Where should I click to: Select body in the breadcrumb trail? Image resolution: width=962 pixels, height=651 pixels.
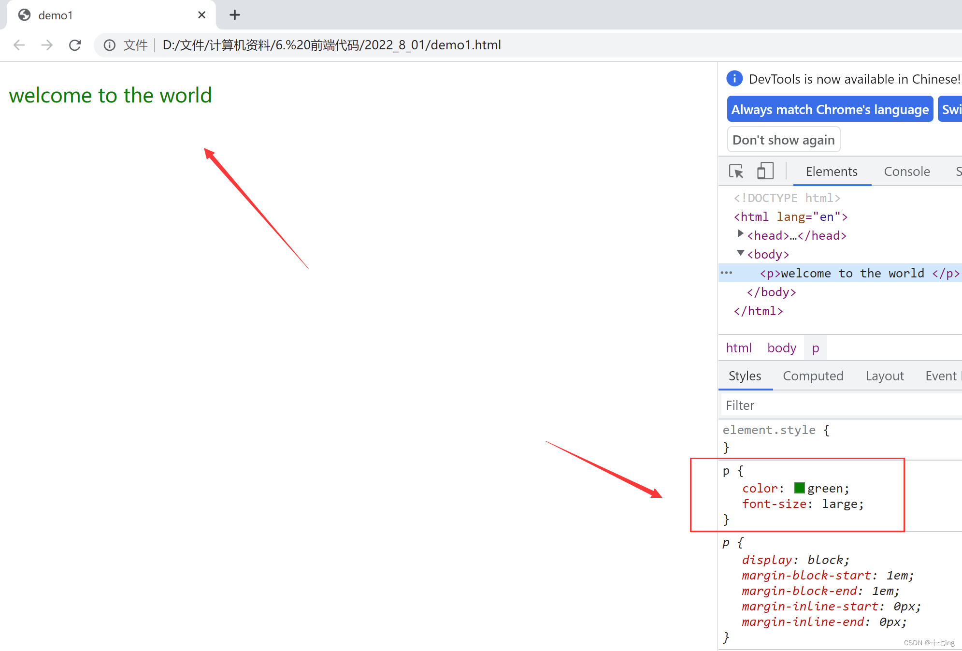click(x=781, y=347)
